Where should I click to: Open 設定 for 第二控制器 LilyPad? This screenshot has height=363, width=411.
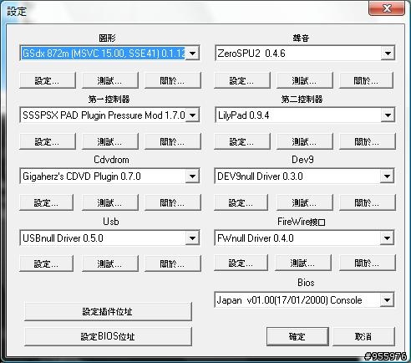tap(242, 141)
